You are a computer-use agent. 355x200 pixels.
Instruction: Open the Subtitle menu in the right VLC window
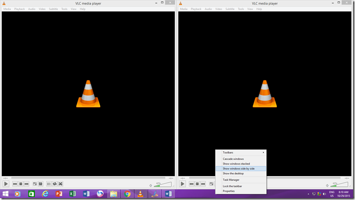pos(230,9)
